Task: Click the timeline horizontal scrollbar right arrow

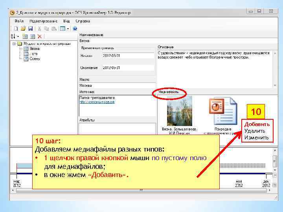Action: click(x=270, y=190)
